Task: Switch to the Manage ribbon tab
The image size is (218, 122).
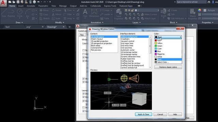Action: click(63, 6)
